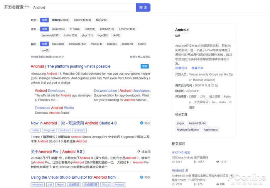This screenshot has height=188, width=270.
Task: Select the Android tag under Now in Android
Action: [65, 130]
